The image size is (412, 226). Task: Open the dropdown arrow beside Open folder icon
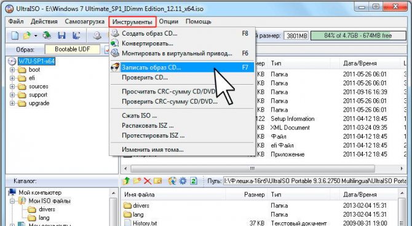coord(36,36)
